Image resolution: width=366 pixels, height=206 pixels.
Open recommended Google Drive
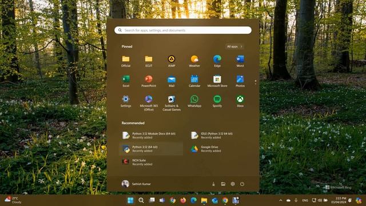pos(220,149)
